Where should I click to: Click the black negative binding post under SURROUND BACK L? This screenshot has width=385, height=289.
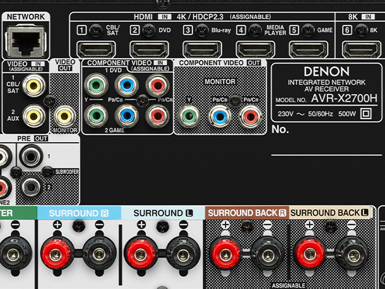coord(352,255)
